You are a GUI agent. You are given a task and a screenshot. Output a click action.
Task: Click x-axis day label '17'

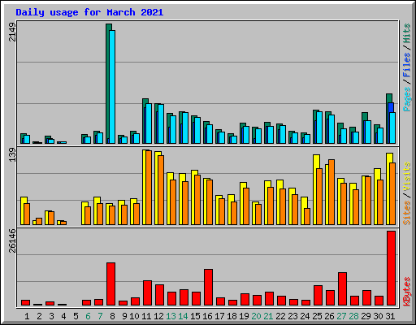(x=219, y=316)
